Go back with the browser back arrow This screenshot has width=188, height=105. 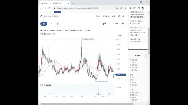41,8
